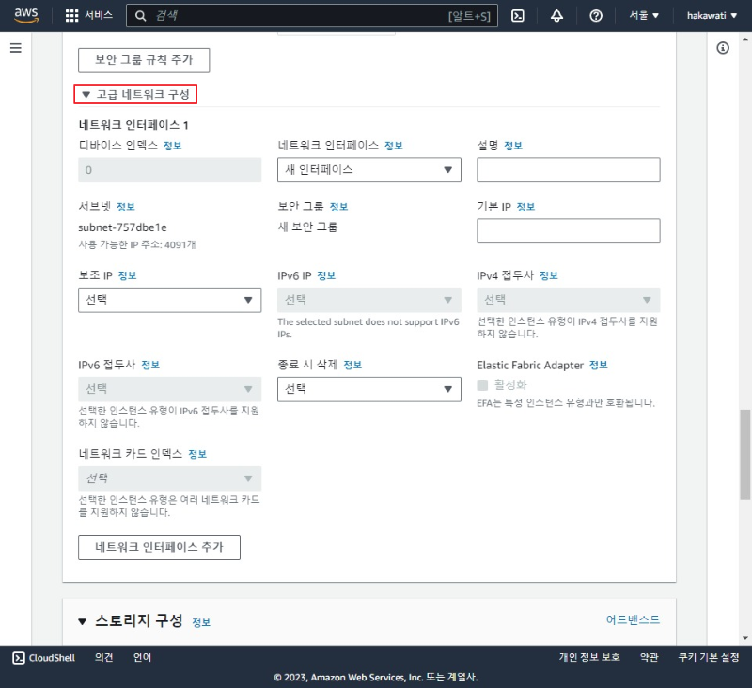
Task: Open the 서울 region selector
Action: [x=639, y=14]
